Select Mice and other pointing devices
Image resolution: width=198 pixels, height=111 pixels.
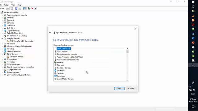click(19, 46)
